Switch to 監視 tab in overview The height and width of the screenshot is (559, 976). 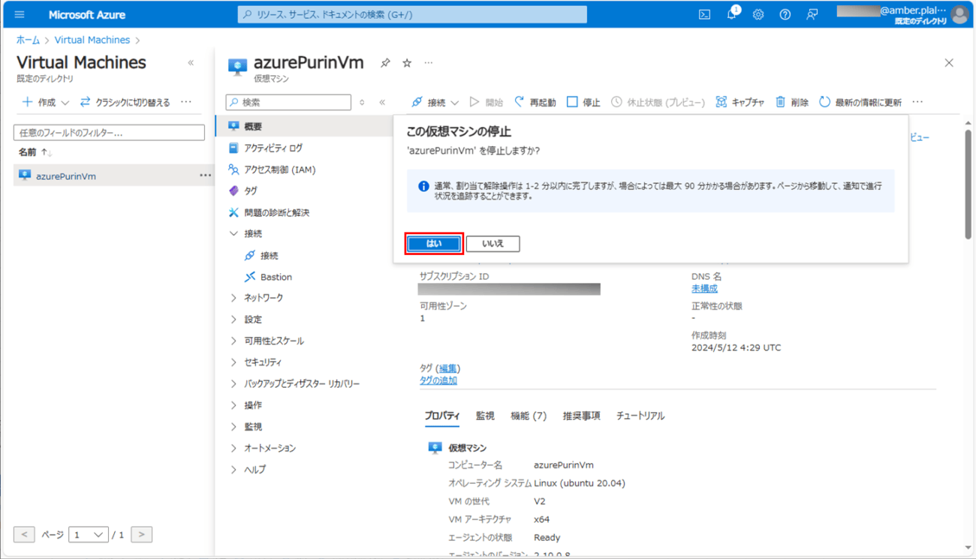pos(485,416)
